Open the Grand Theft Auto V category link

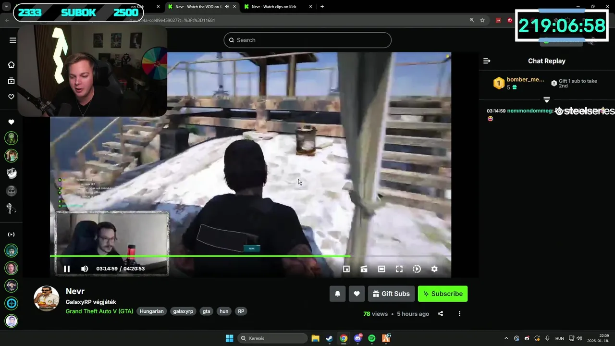click(x=99, y=311)
